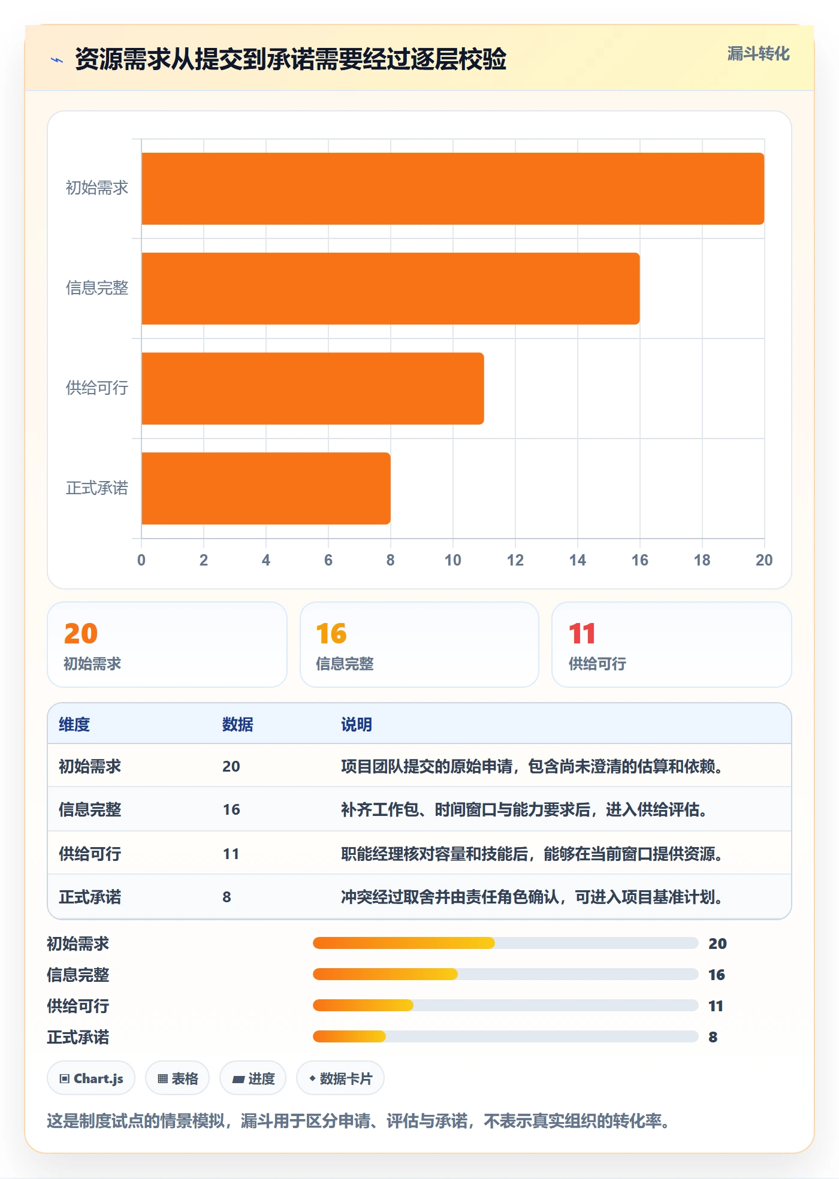Click the footnote starting with 这是制度试点

(x=358, y=1121)
